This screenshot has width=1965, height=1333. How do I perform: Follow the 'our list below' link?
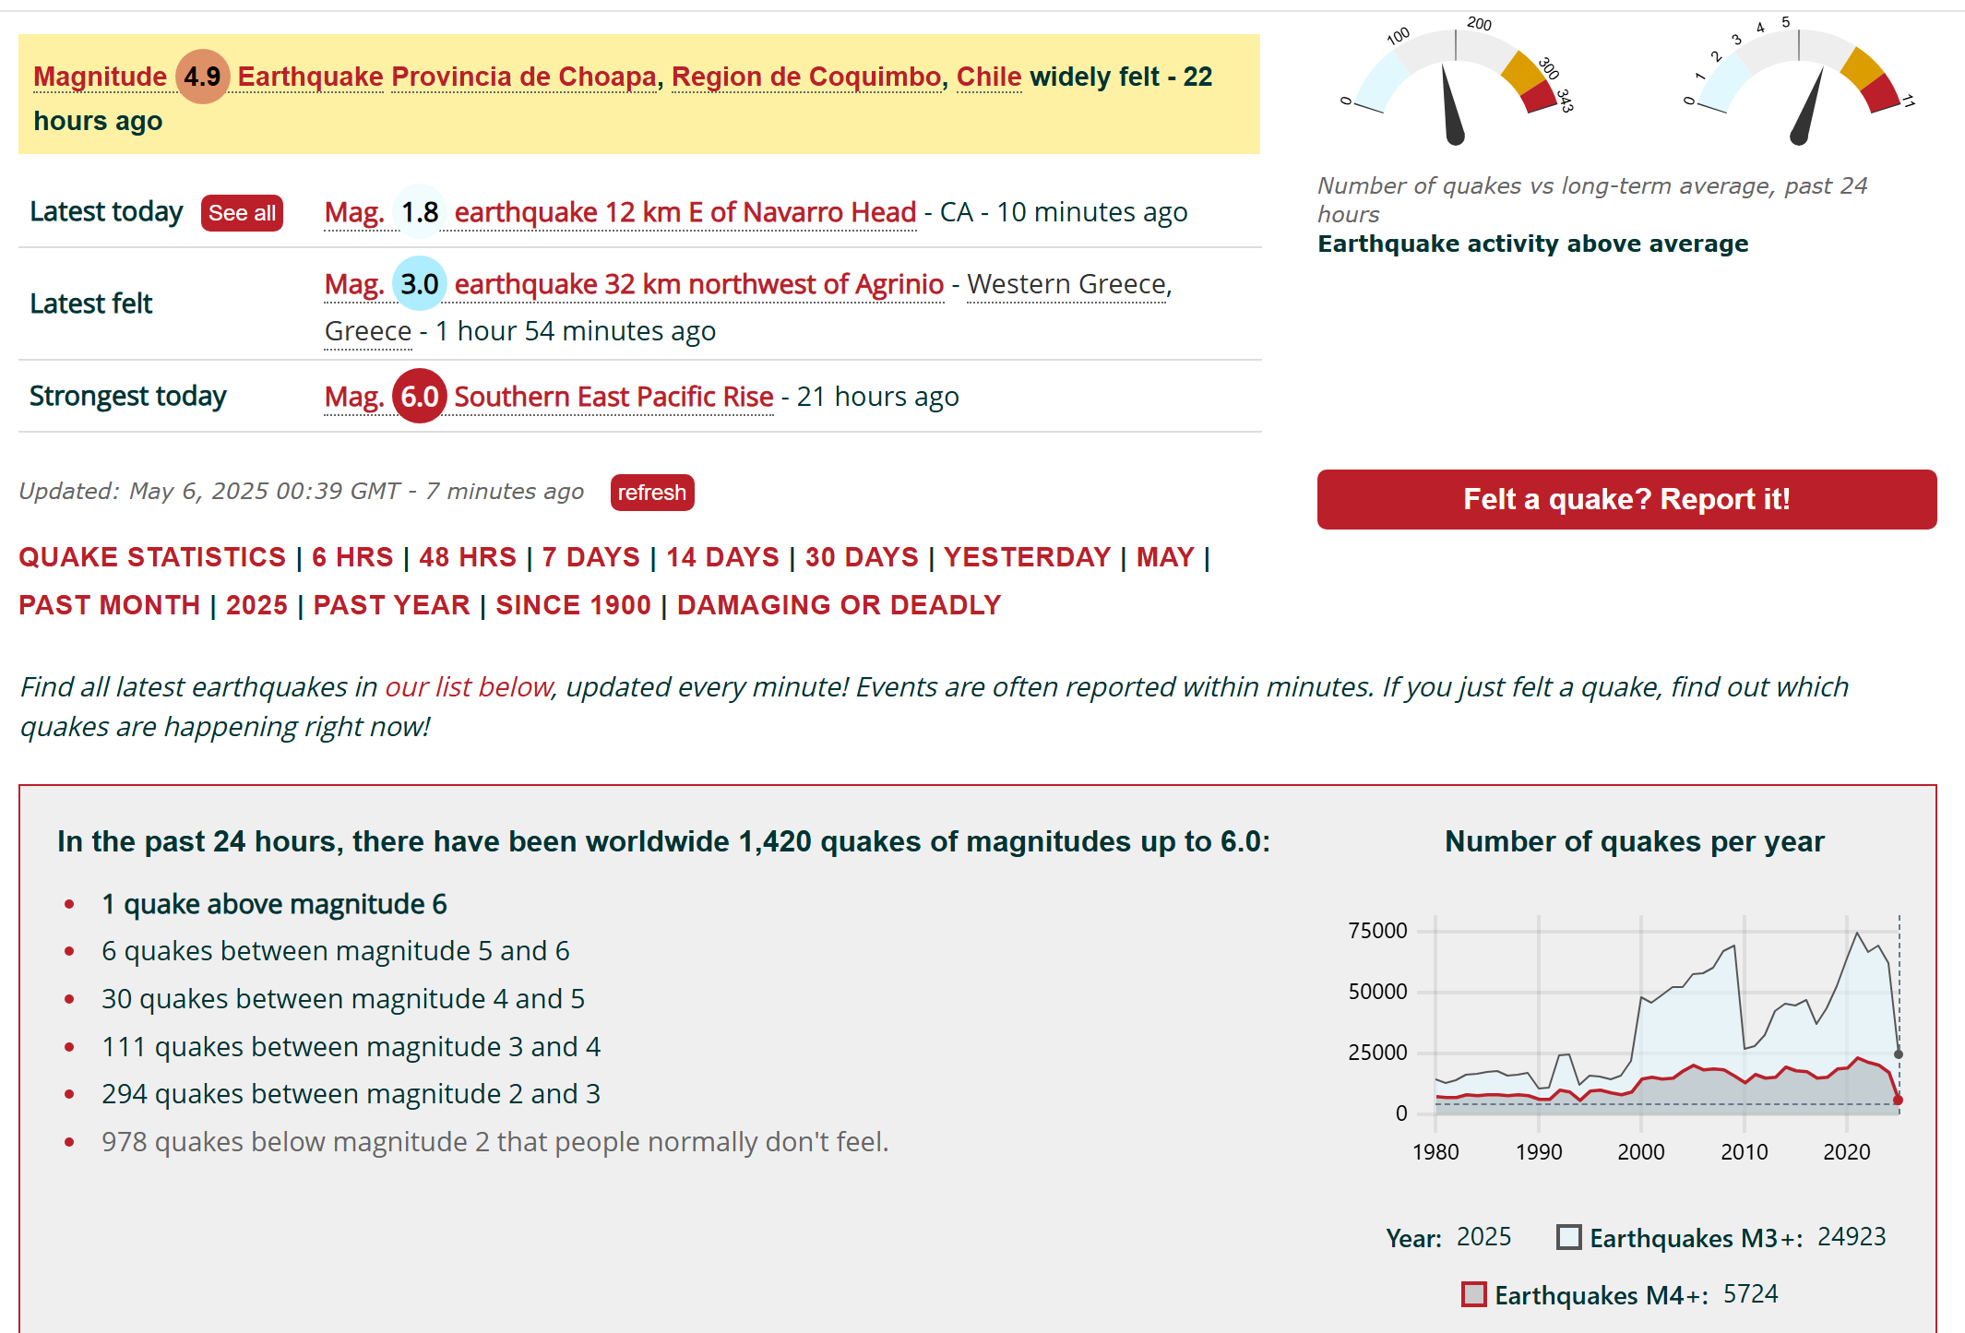click(468, 687)
